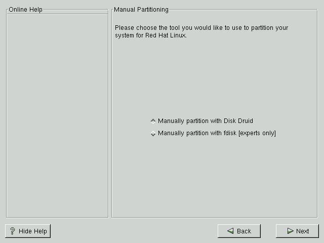Hide the help pane with Hide Help
324x243 pixels.
28,231
